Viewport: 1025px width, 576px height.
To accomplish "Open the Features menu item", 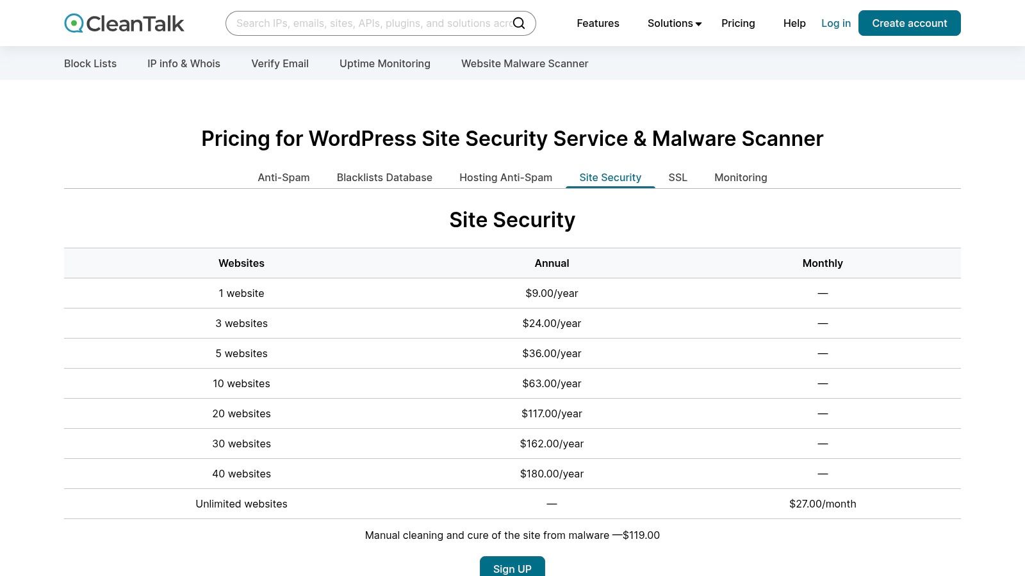I will [x=598, y=23].
